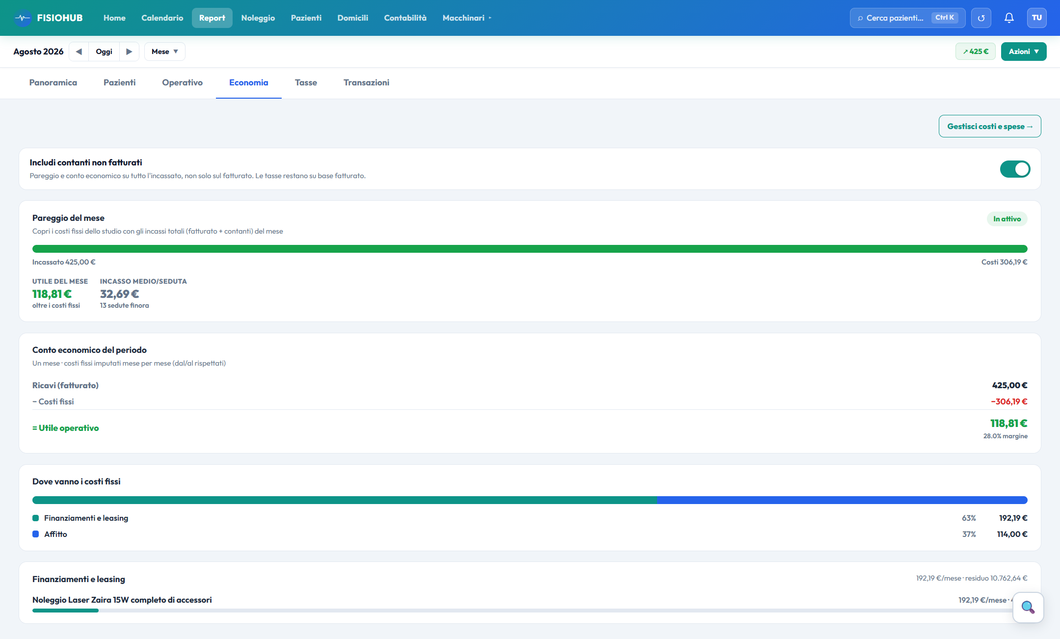Image resolution: width=1060 pixels, height=639 pixels.
Task: Click the blue Affitto segment of cost bar
Action: click(842, 500)
